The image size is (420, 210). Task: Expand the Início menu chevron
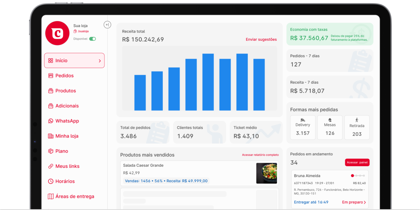(x=100, y=61)
